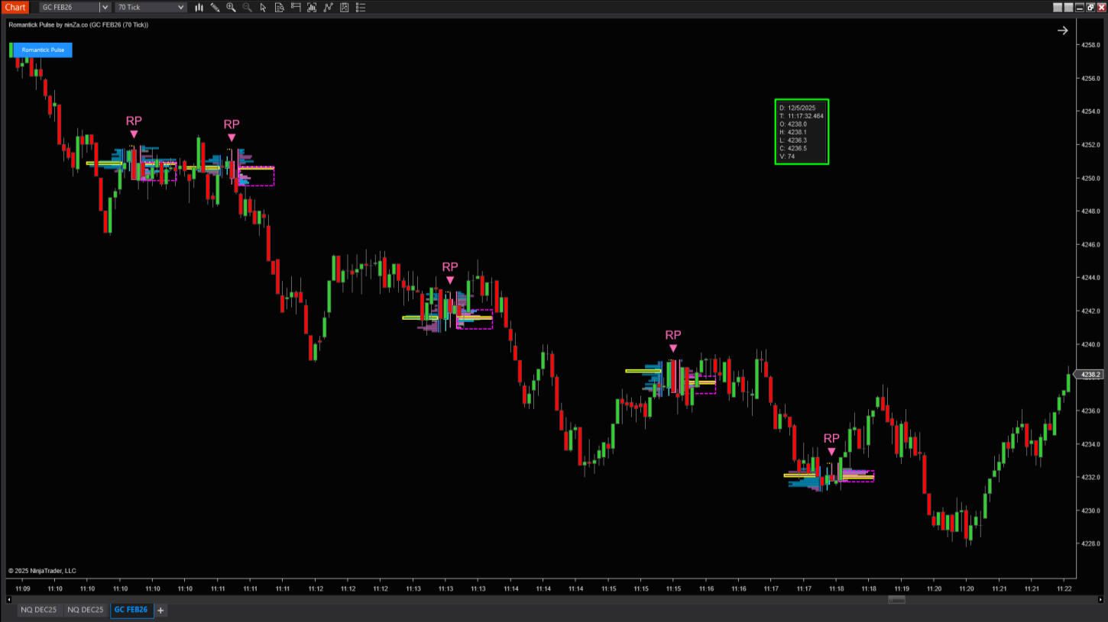Open the Strategies icon in toolbar
The image size is (1108, 622).
[x=345, y=8]
